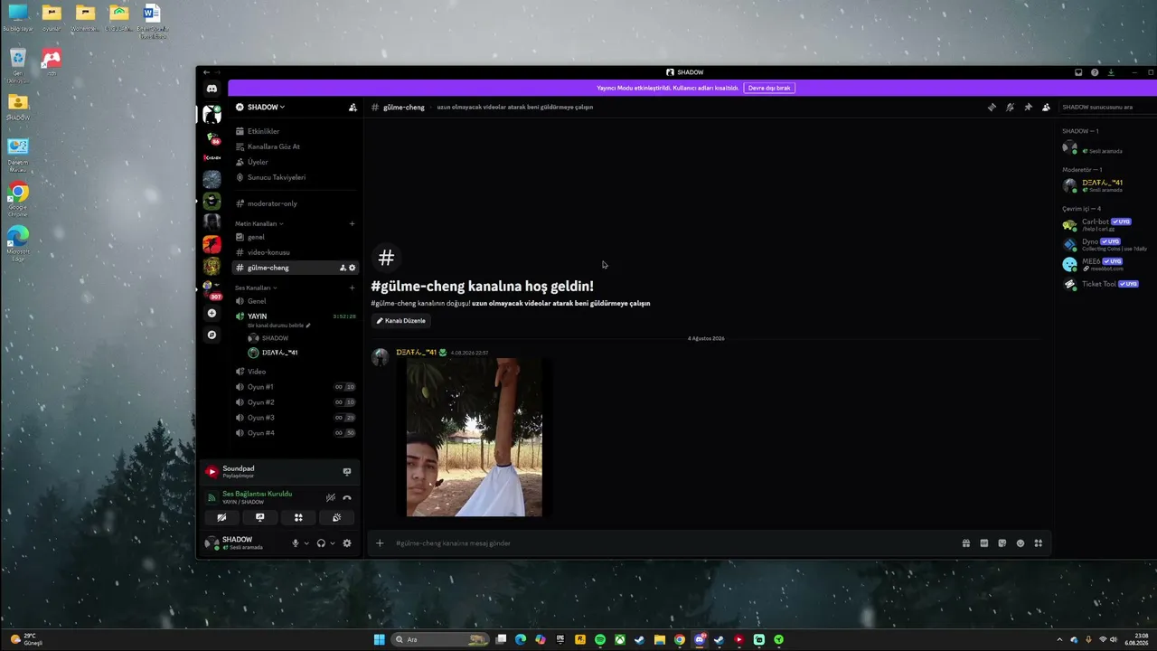The image size is (1157, 651).
Task: Open Windows Start menu
Action: pyautogui.click(x=380, y=640)
